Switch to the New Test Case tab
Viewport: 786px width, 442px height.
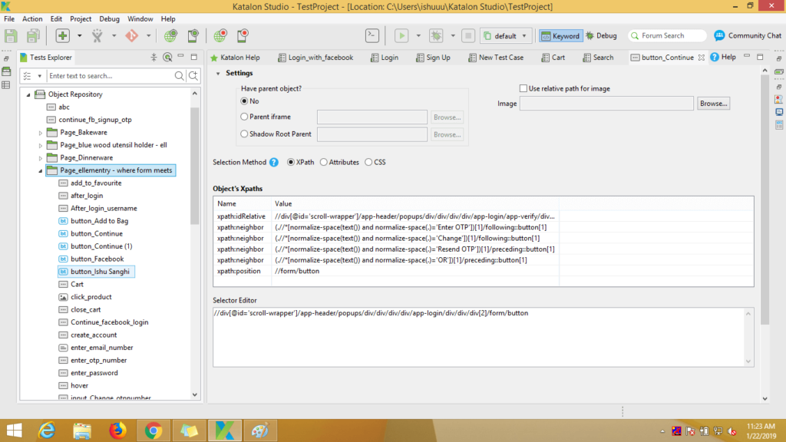(496, 58)
